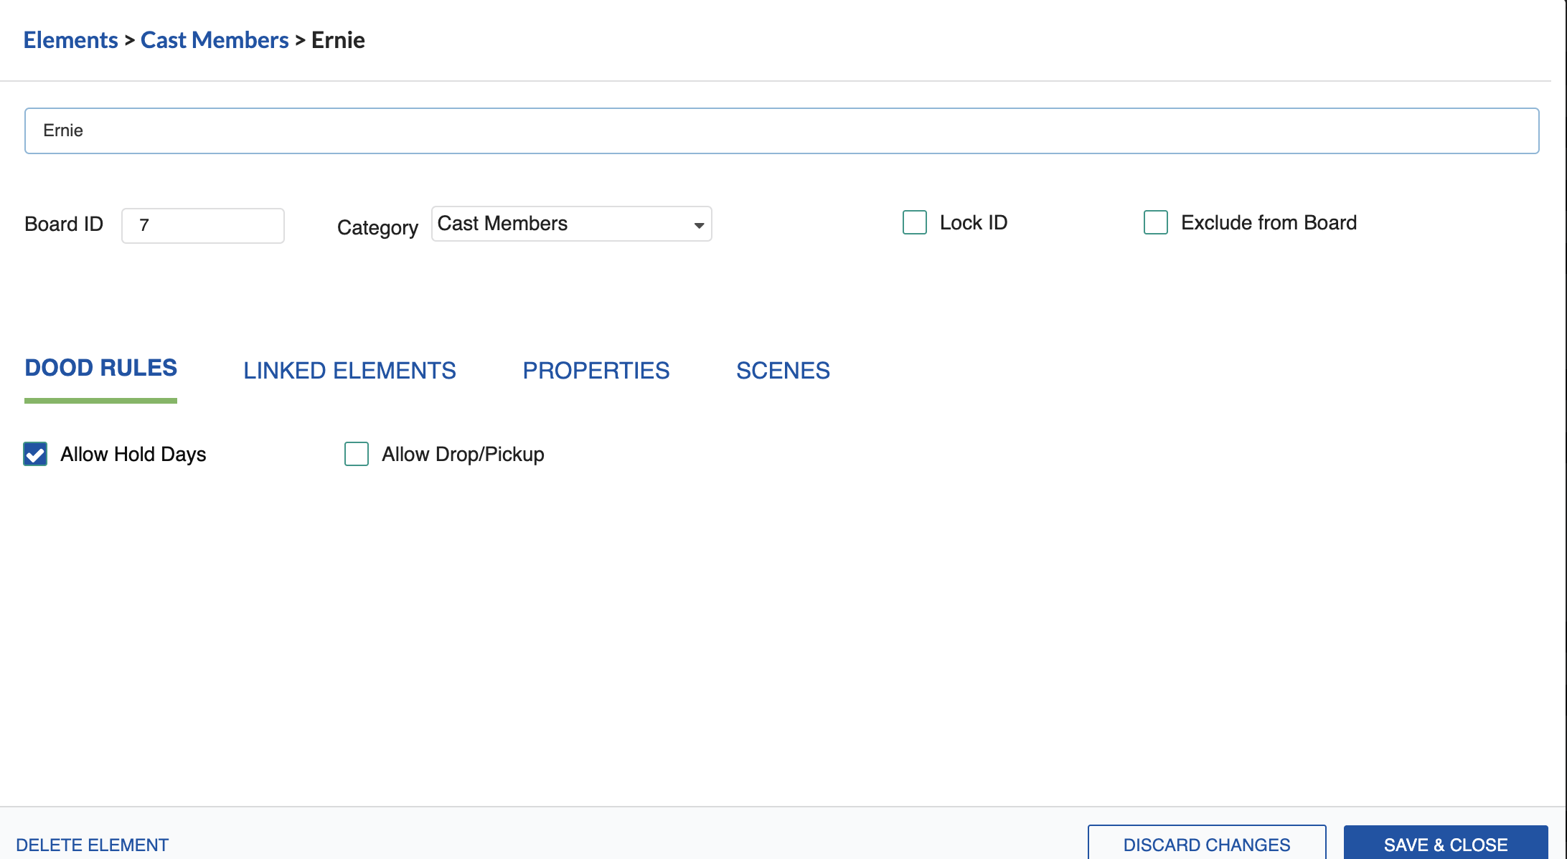
Task: Click Discard Changes button
Action: [1206, 844]
